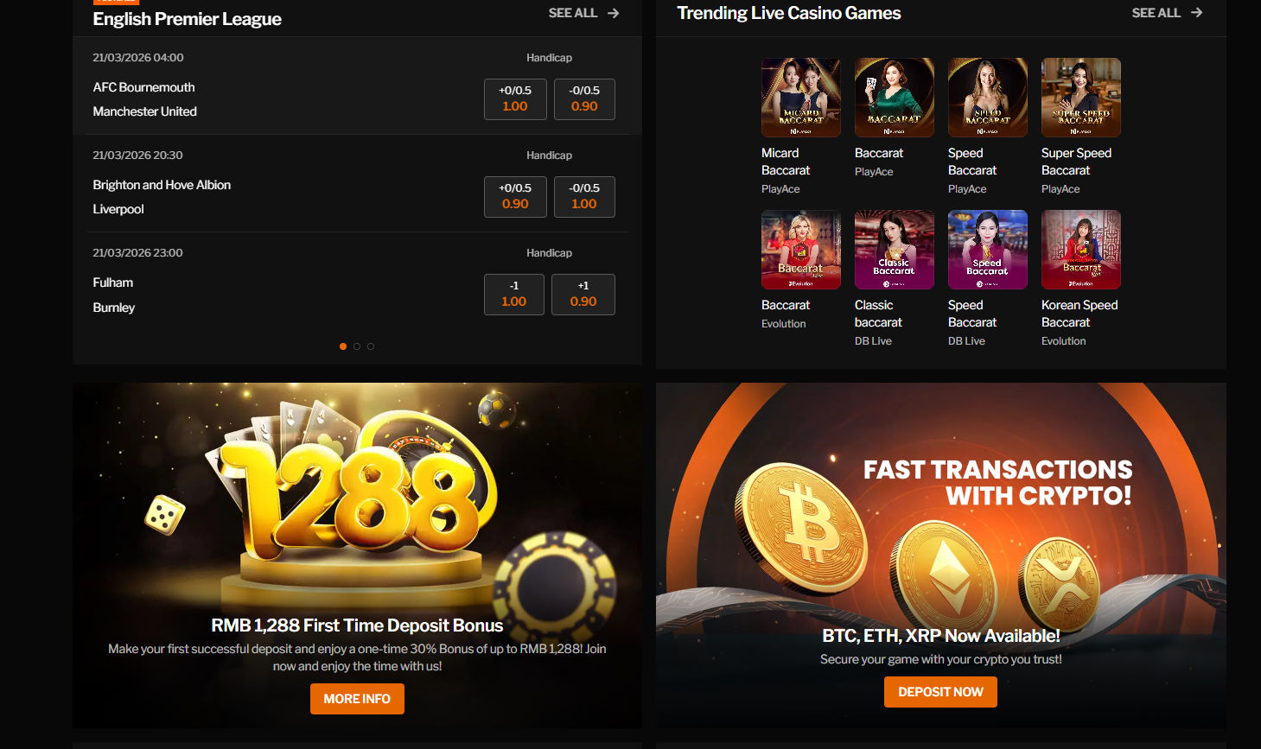Open the Micard Baccarat game thumbnail

pyautogui.click(x=800, y=98)
